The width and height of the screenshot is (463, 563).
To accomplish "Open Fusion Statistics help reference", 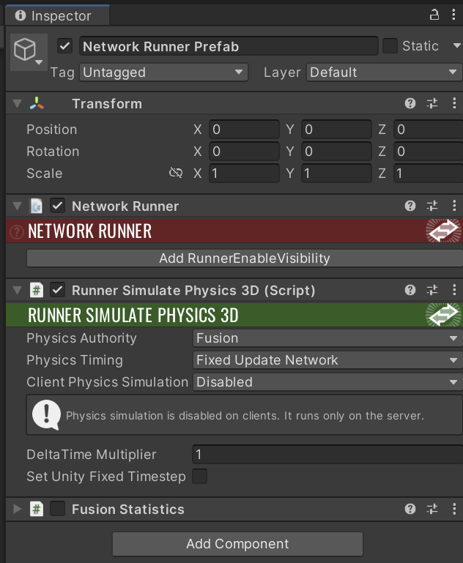I will pyautogui.click(x=410, y=509).
